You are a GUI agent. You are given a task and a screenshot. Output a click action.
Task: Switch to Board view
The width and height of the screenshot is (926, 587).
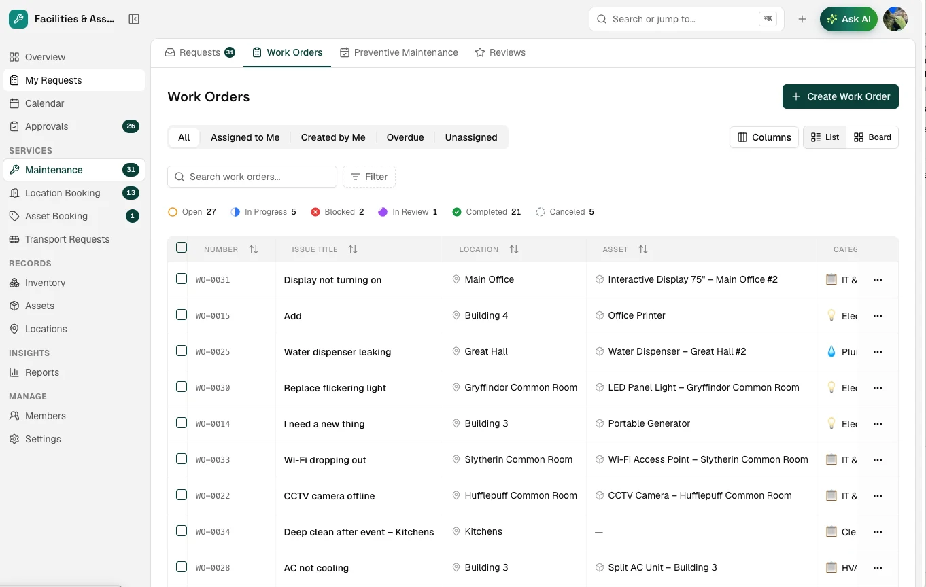tap(872, 137)
